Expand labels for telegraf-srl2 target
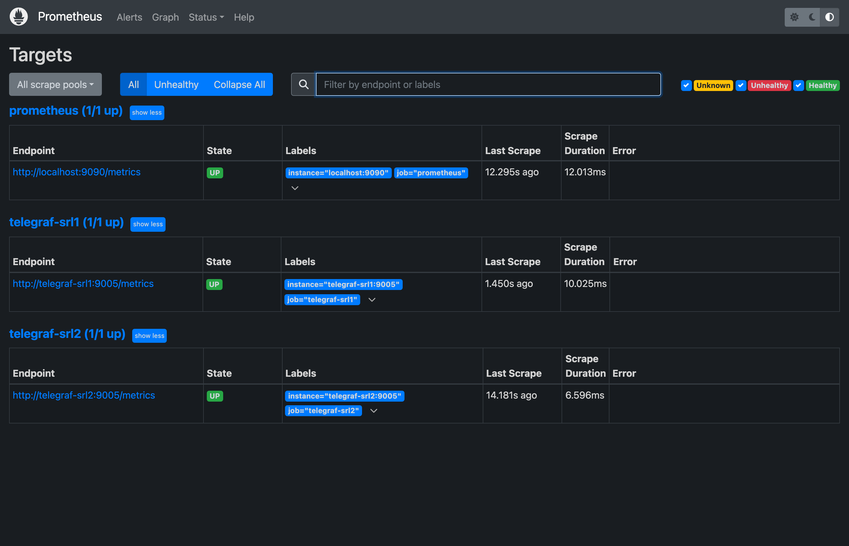The width and height of the screenshot is (849, 546). tap(374, 411)
